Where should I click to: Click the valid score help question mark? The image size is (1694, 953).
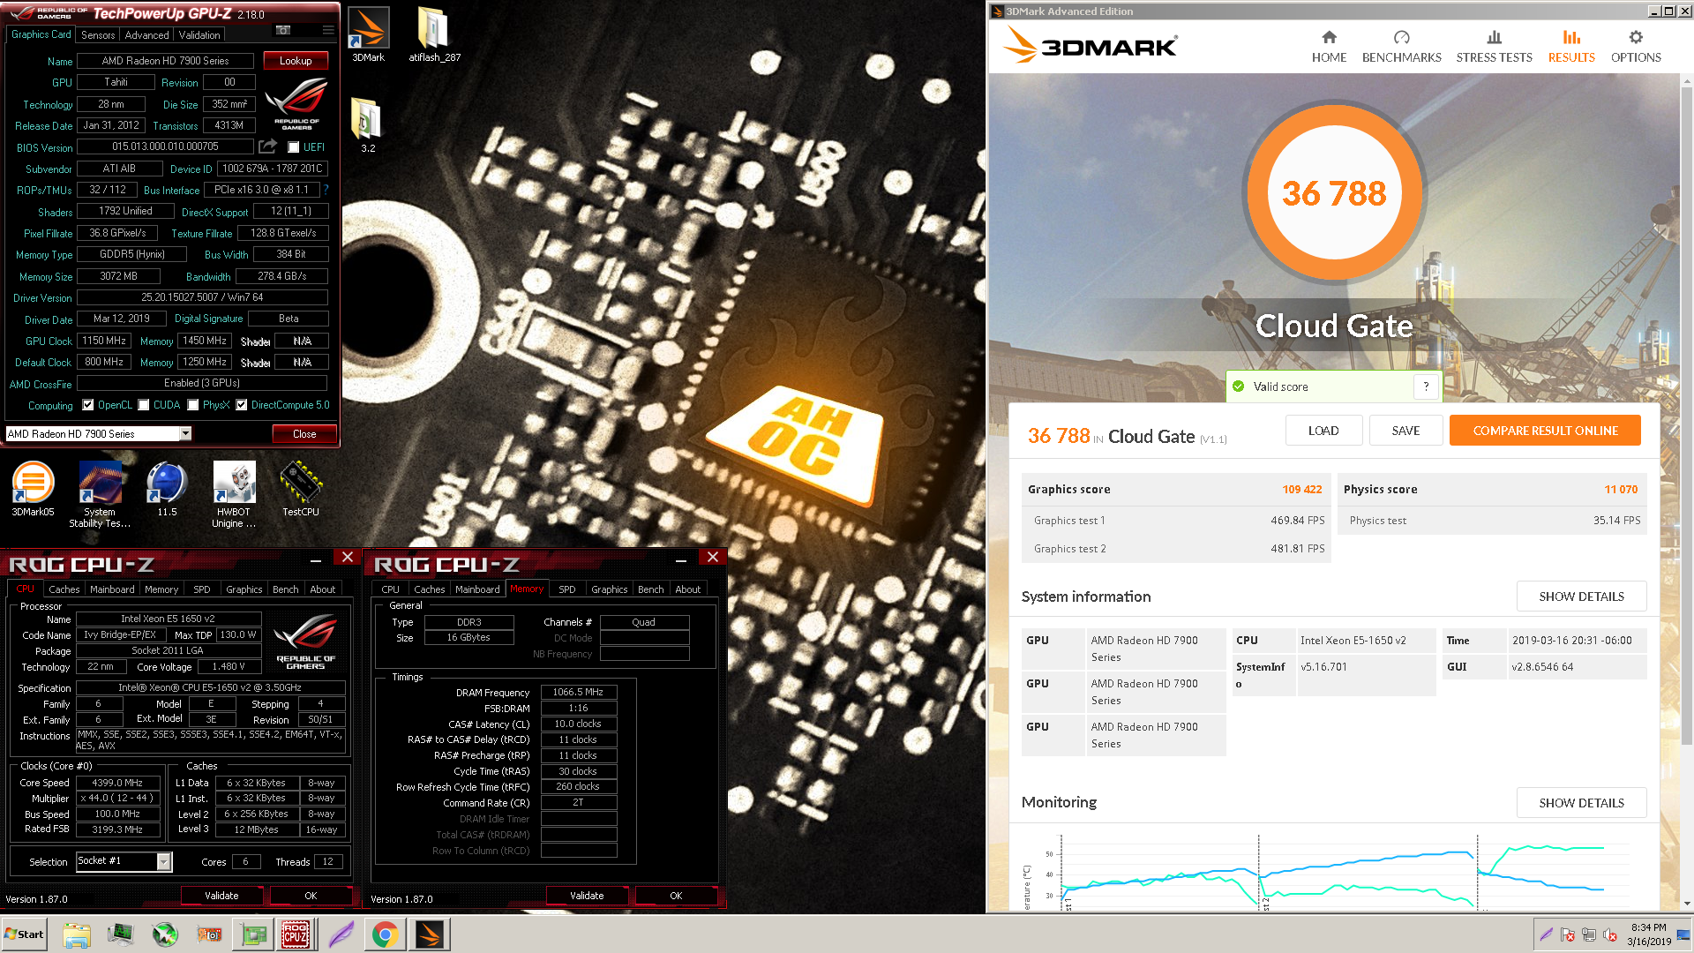(x=1426, y=386)
